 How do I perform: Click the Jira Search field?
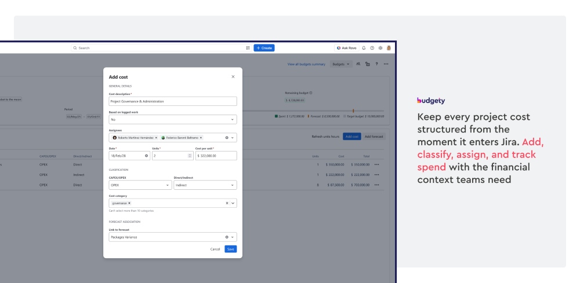click(x=161, y=48)
